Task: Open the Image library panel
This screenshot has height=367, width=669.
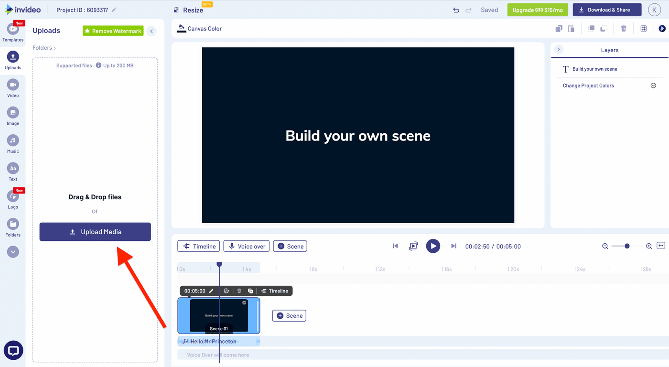Action: [x=13, y=114]
